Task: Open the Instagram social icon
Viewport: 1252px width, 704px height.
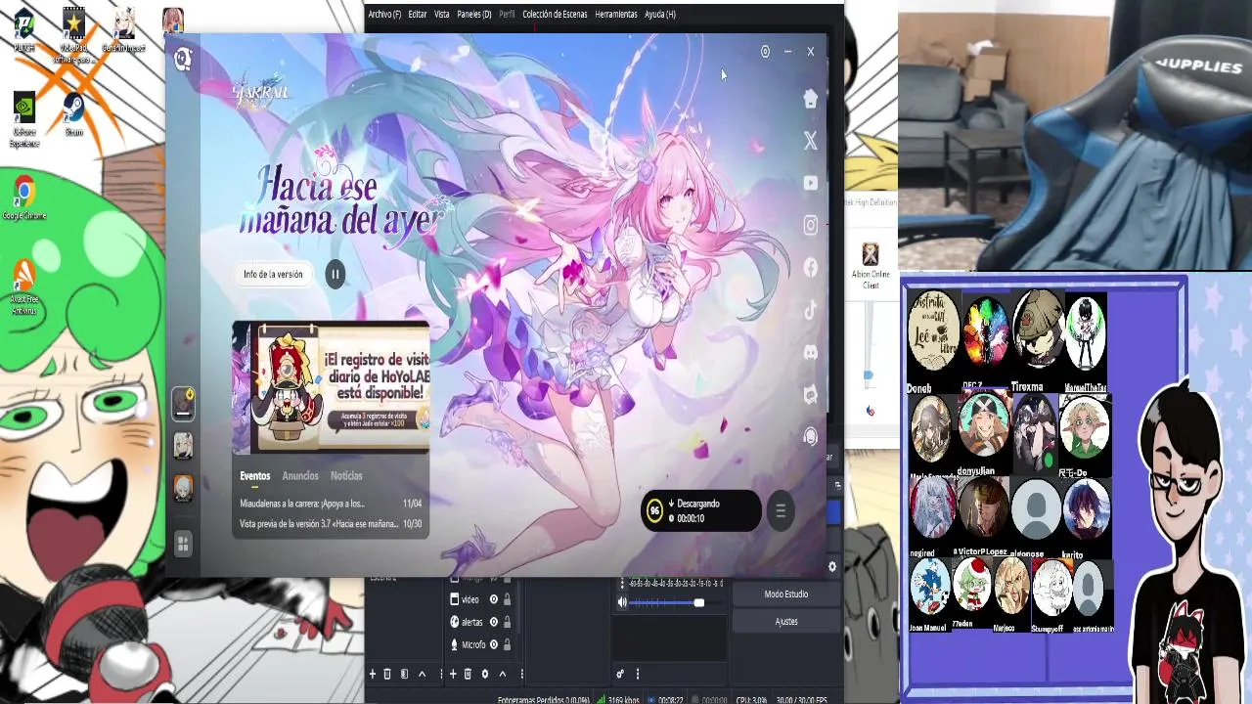Action: (810, 225)
